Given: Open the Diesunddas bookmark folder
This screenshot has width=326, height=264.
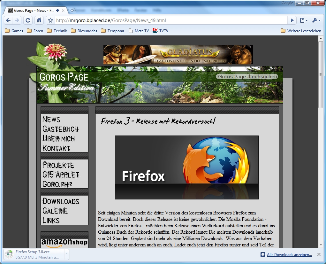Looking at the screenshot, I should point(84,31).
